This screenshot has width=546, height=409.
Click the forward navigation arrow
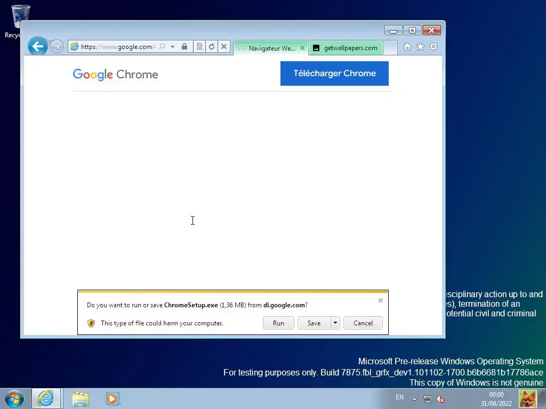point(57,46)
